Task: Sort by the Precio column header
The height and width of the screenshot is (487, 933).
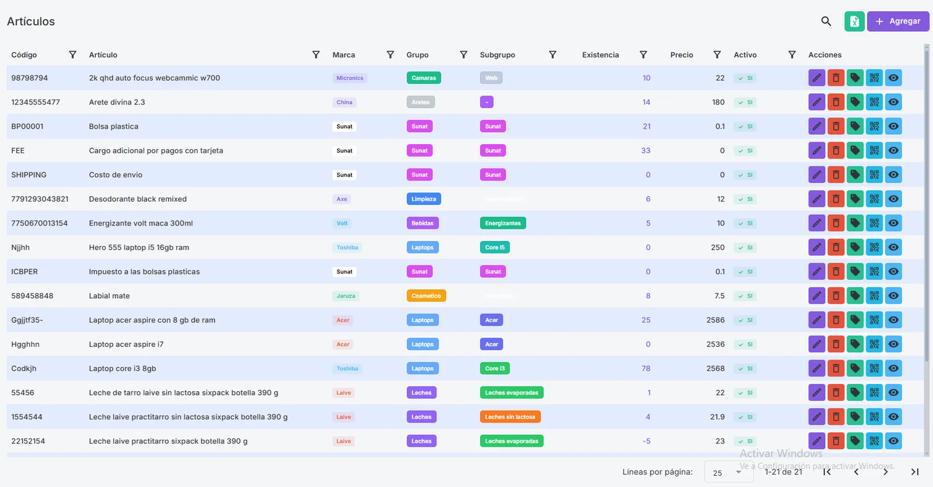Action: pos(682,55)
